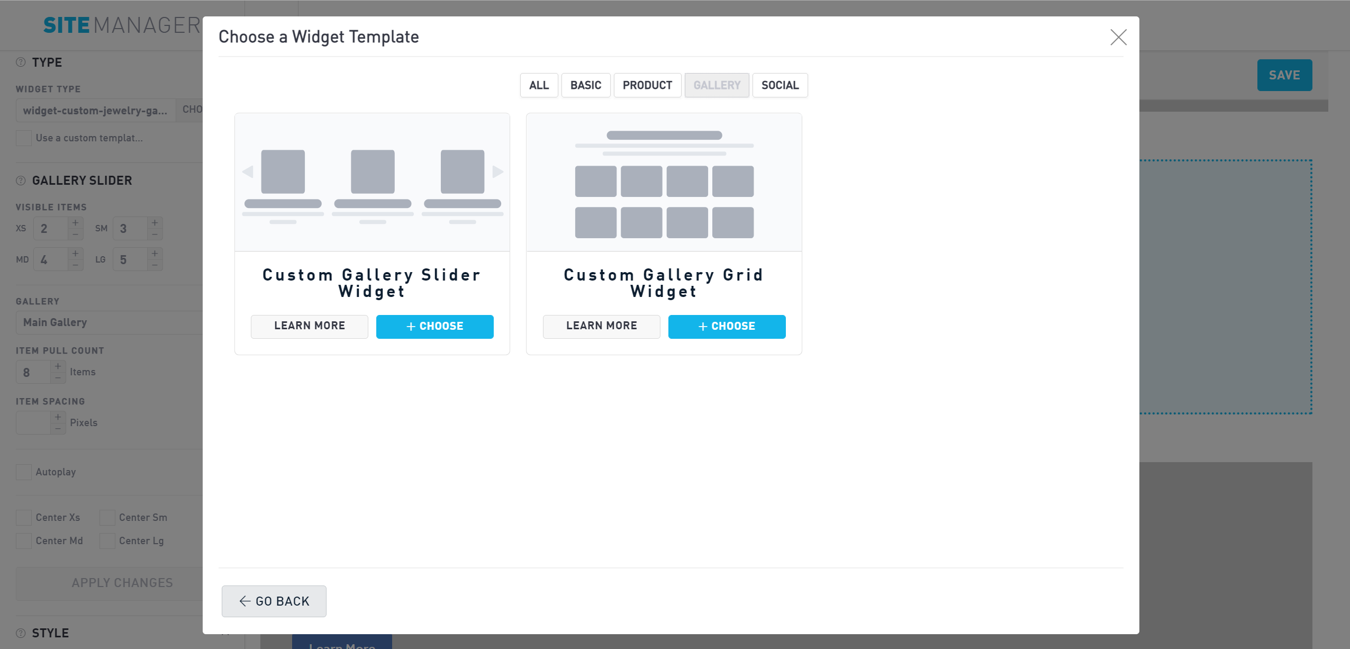The height and width of the screenshot is (649, 1350).
Task: Switch to the PRODUCT filter tab
Action: [647, 85]
